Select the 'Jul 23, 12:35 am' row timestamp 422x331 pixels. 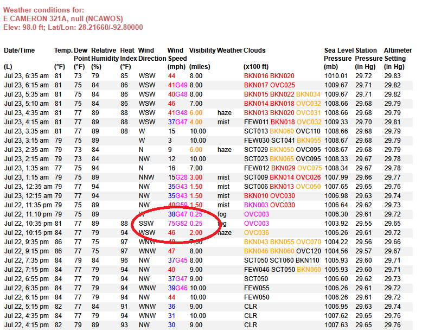(x=28, y=187)
